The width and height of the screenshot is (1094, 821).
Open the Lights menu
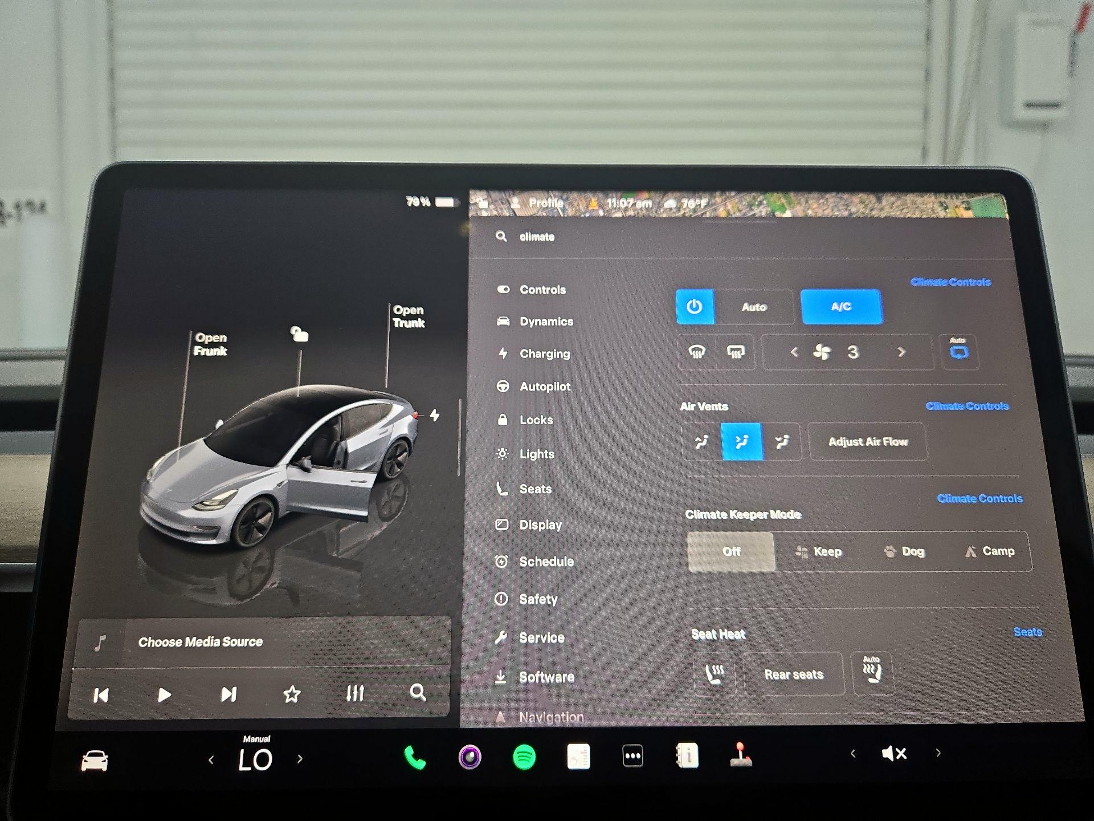point(525,454)
